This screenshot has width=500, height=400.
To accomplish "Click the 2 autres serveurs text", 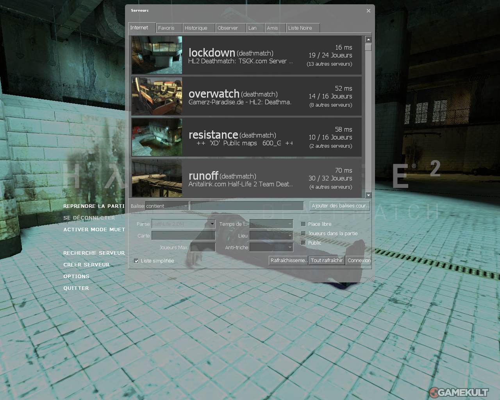I will (331, 146).
